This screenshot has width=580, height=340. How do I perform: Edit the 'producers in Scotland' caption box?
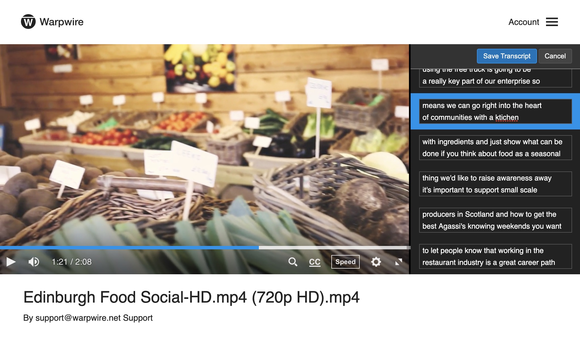[495, 220]
